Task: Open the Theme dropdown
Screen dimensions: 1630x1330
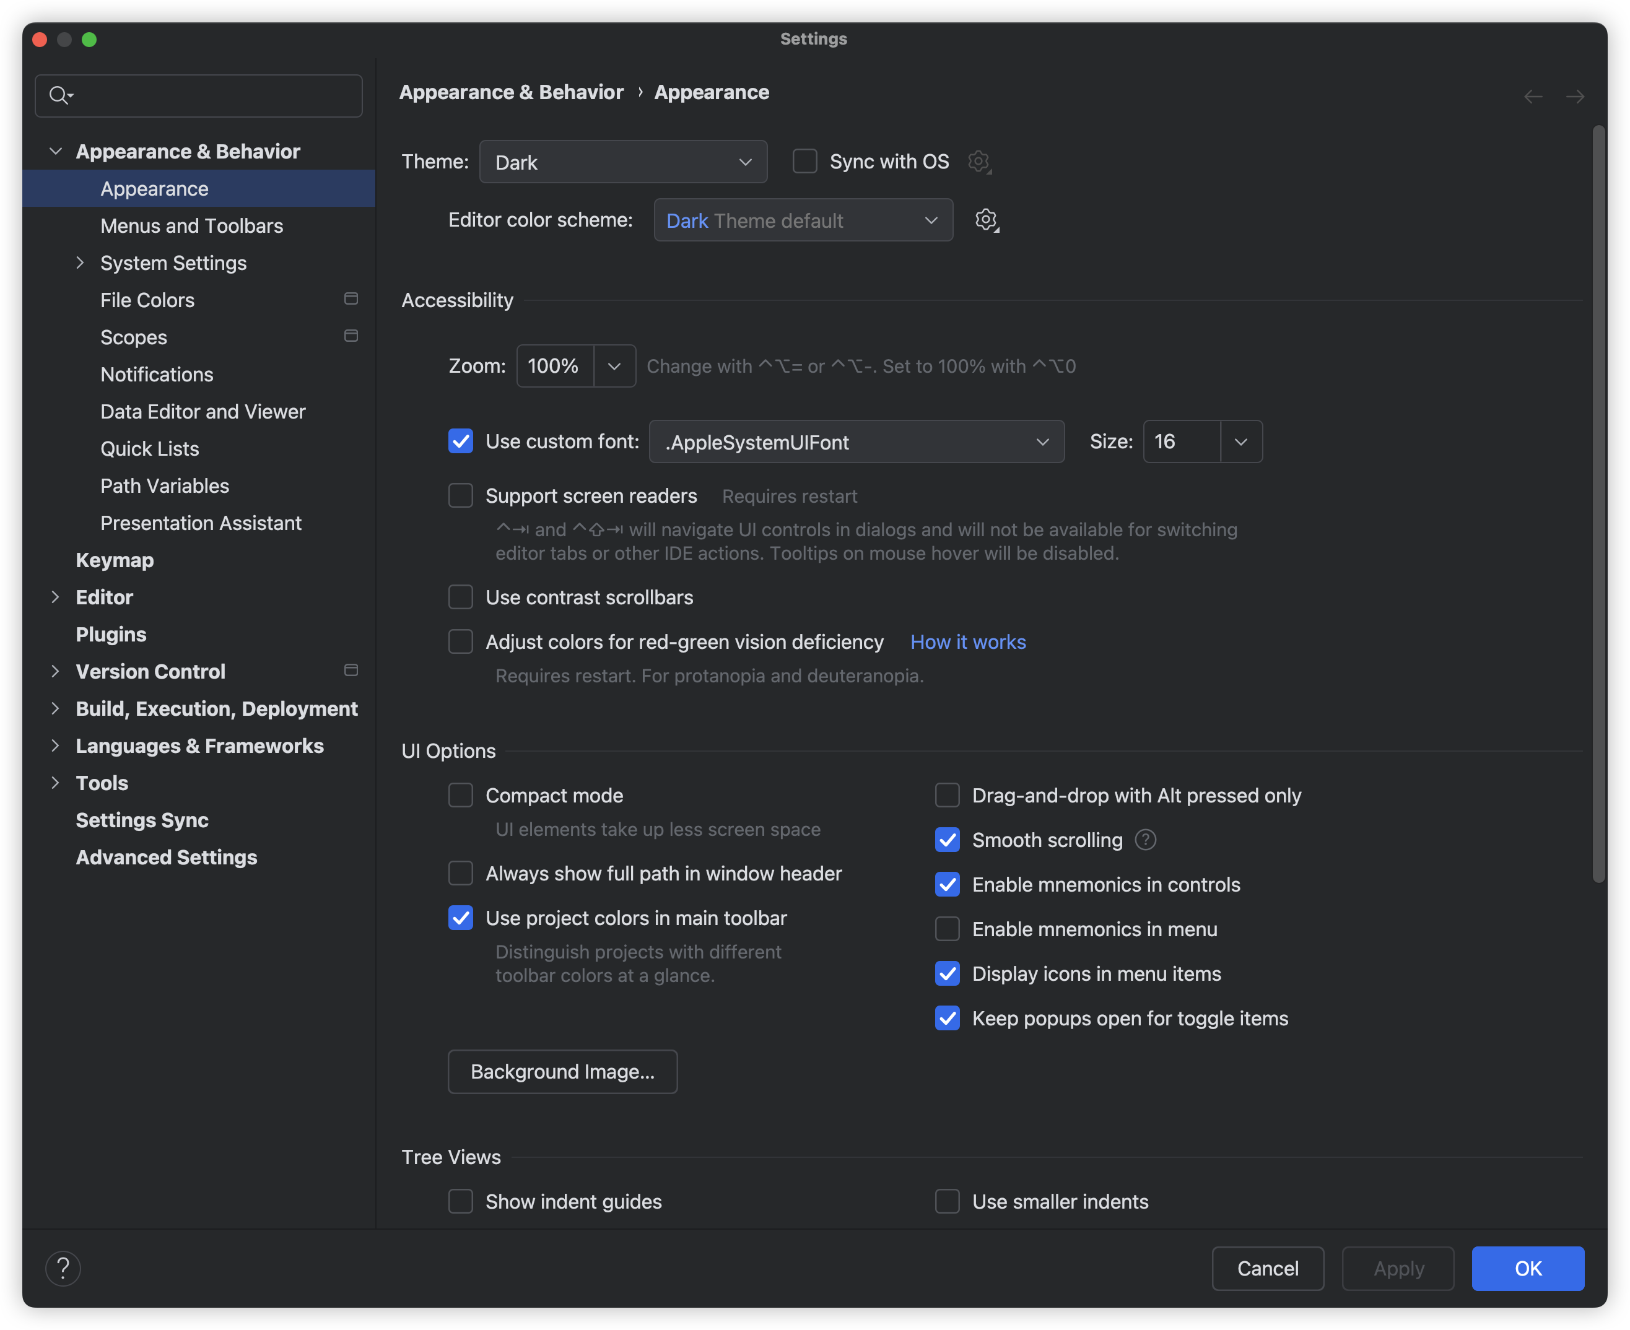Action: (623, 162)
